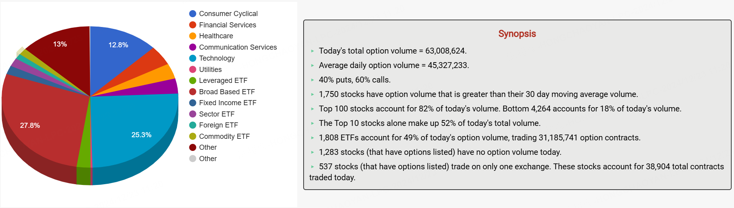Click the Consumer Cyclical blue legend dot
This screenshot has width=734, height=208.
tap(192, 14)
